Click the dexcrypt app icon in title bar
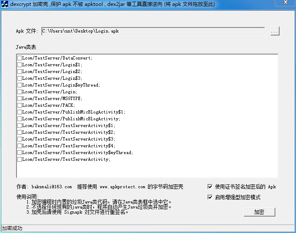Screen dimensions: 296x233 click(x=5, y=4)
